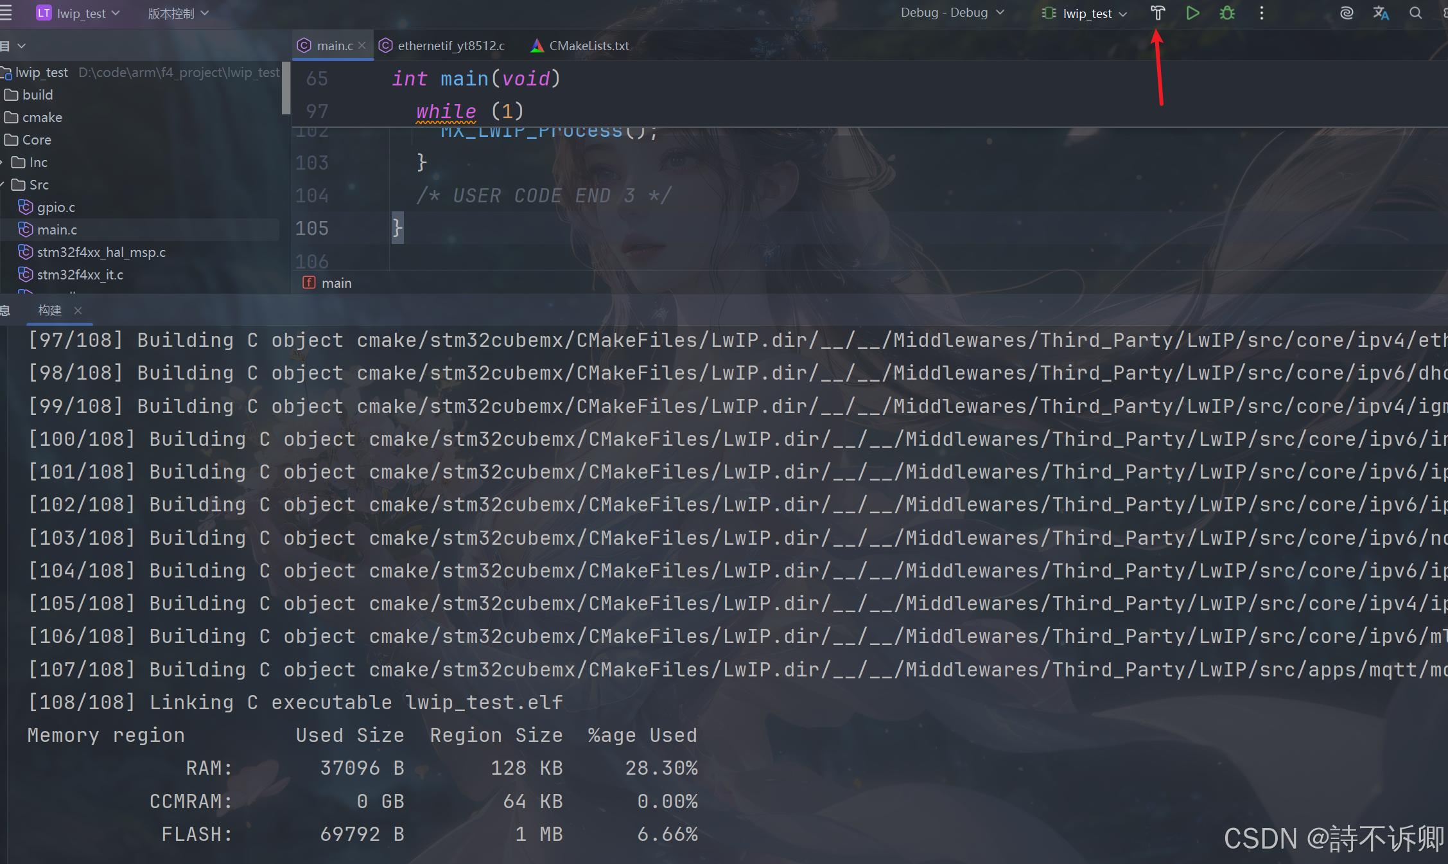This screenshot has height=864, width=1448.
Task: Open the Debug - Debug profile dropdown
Action: (952, 13)
